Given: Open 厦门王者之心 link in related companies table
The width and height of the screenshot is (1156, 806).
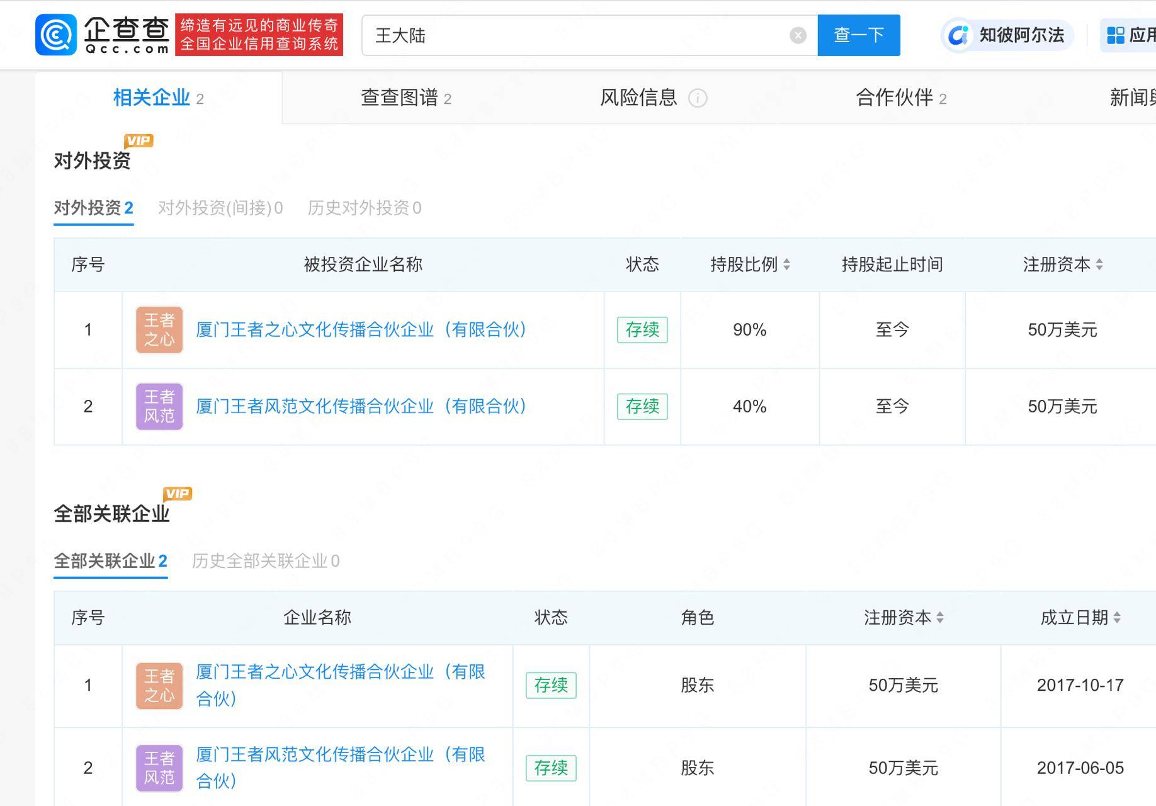Looking at the screenshot, I should [341, 685].
